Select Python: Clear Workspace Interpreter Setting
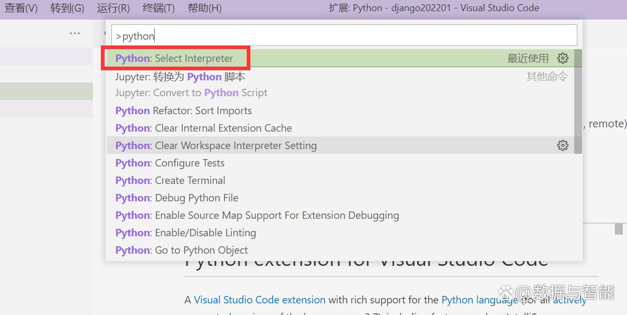The height and width of the screenshot is (315, 627). (216, 145)
